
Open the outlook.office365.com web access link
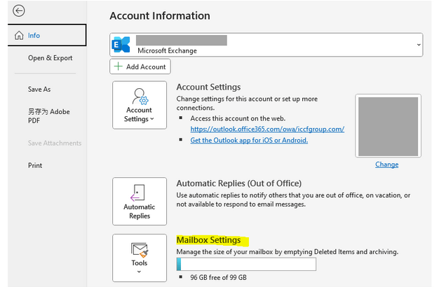[267, 129]
